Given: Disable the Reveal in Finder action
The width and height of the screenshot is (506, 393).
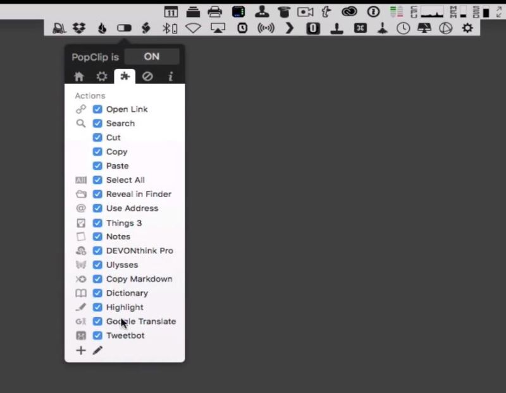Looking at the screenshot, I should pyautogui.click(x=97, y=194).
